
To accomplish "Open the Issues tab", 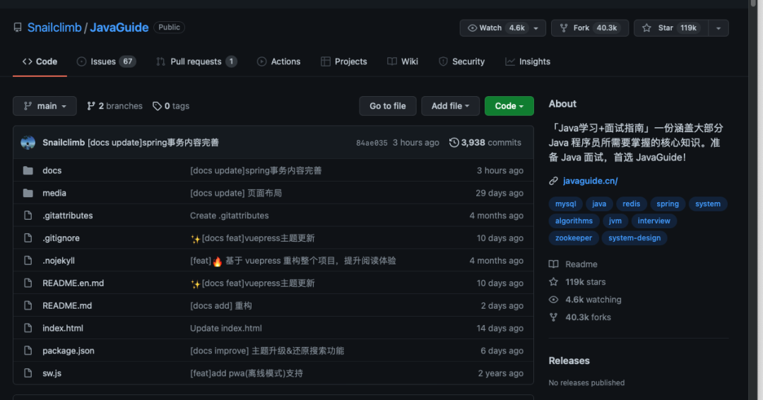I will [106, 61].
